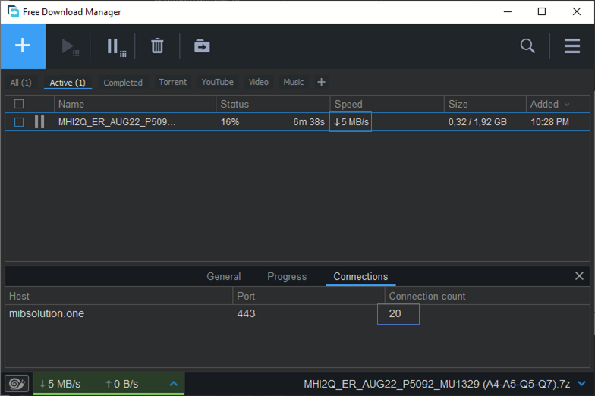Delete selected download with trash icon
The image size is (595, 396).
click(157, 46)
